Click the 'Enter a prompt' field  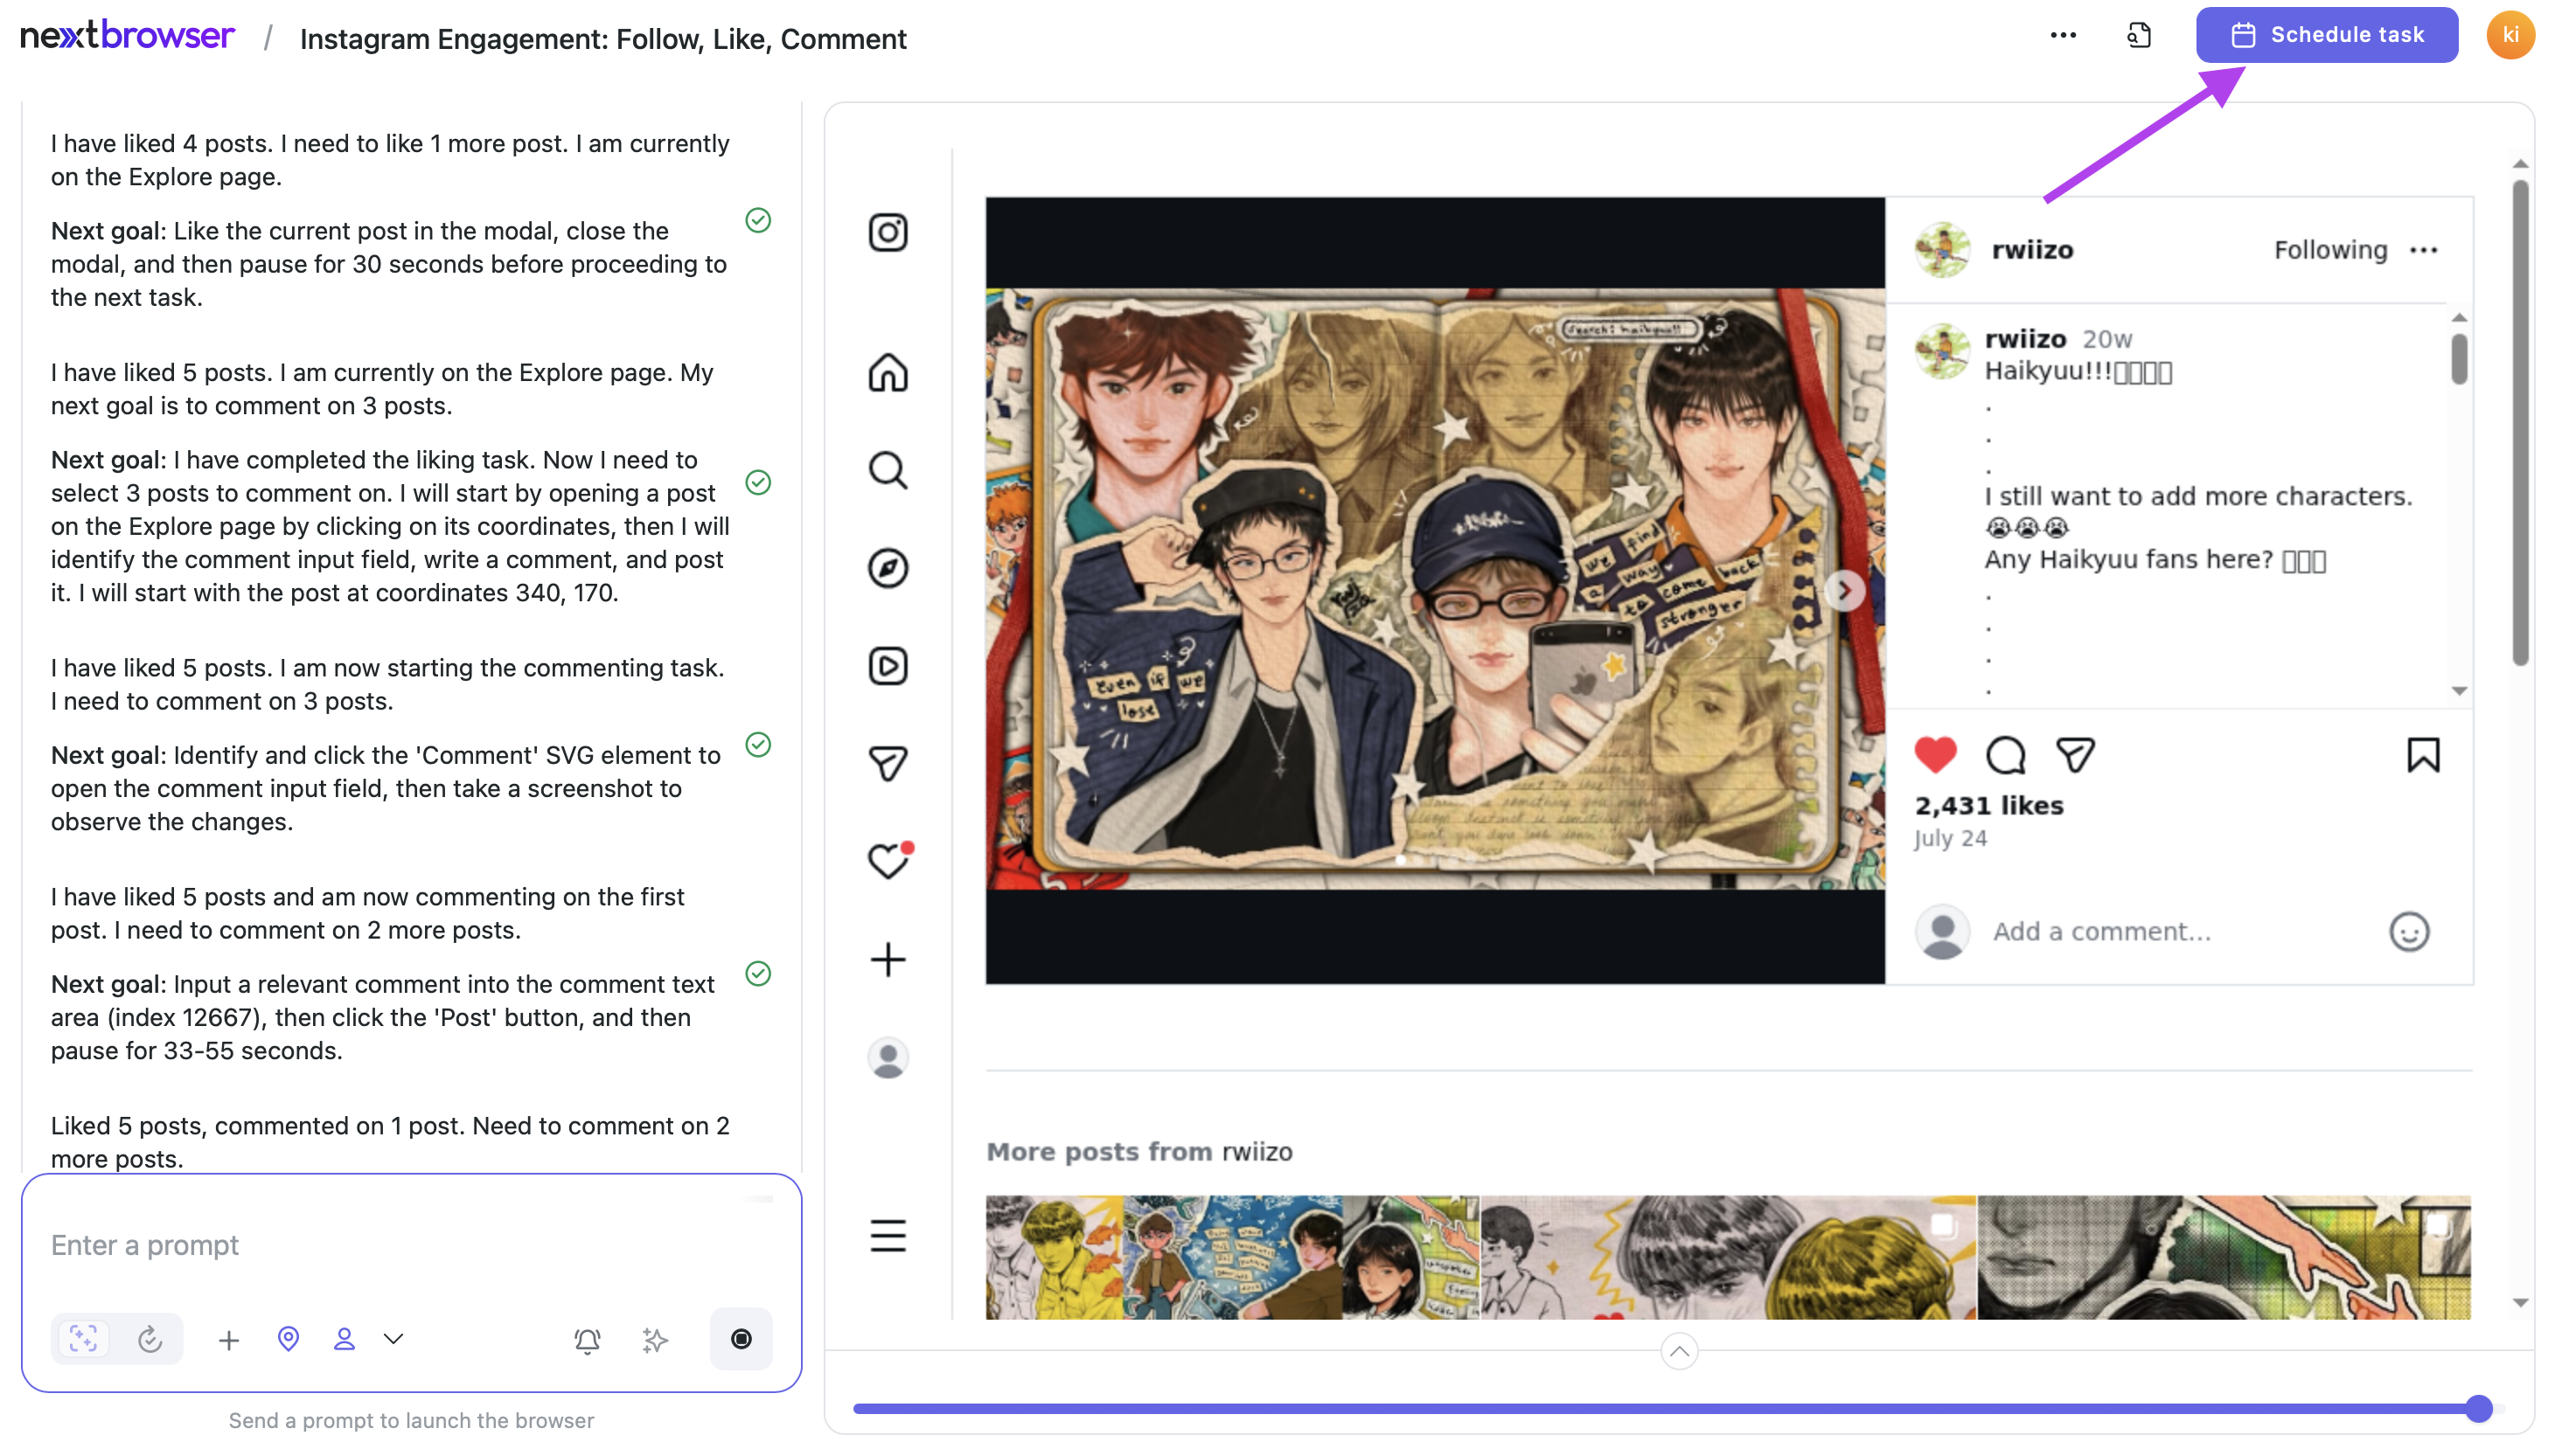(x=410, y=1245)
